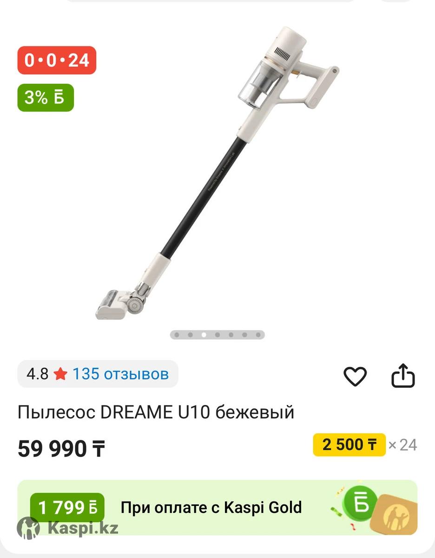This screenshot has height=558, width=435.
Task: Tap the Kaspi Gold card icon
Action: [x=396, y=515]
